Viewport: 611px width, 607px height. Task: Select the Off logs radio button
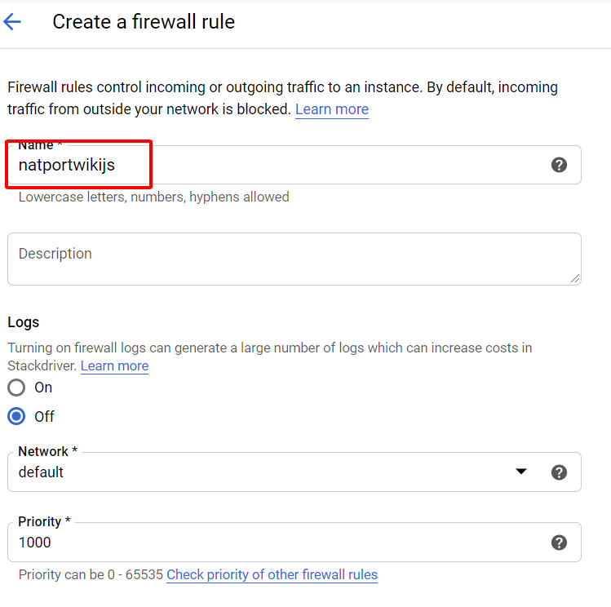(x=16, y=417)
